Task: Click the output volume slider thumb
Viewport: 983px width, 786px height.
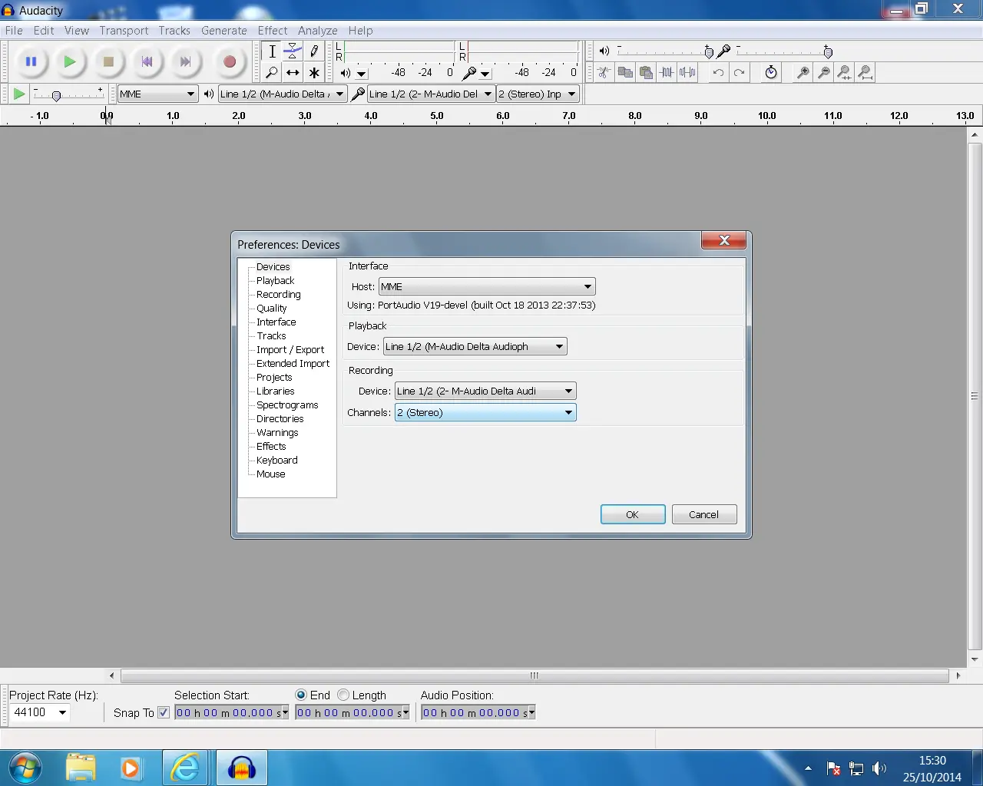Action: [x=709, y=52]
